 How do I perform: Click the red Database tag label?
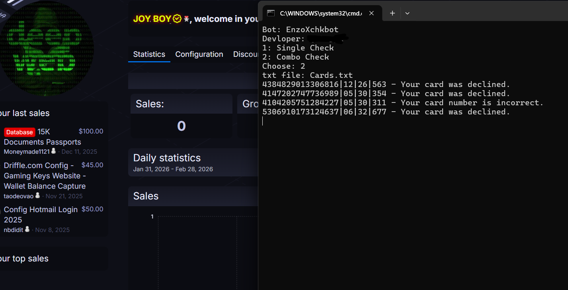20,132
